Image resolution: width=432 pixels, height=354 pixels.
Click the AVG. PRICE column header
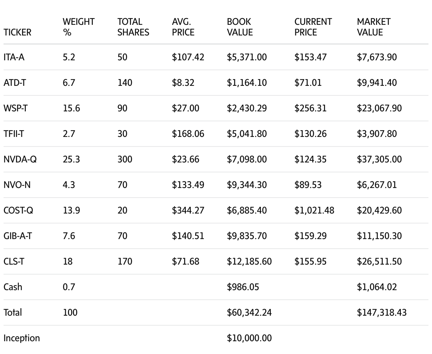point(183,27)
